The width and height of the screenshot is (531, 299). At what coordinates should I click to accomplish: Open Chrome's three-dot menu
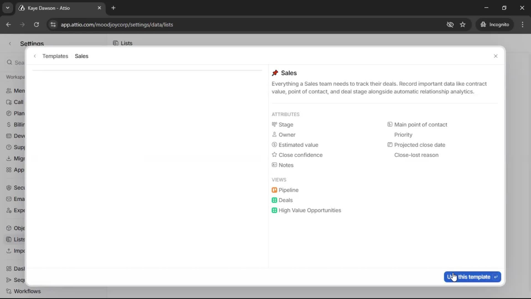point(523,24)
